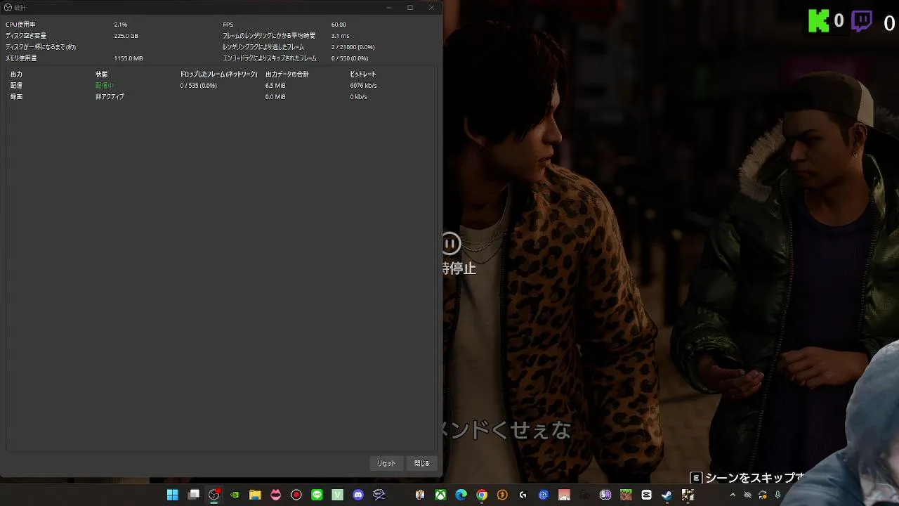This screenshot has height=506, width=899.
Task: Open the red record-circle app in the taskbar
Action: point(296,495)
